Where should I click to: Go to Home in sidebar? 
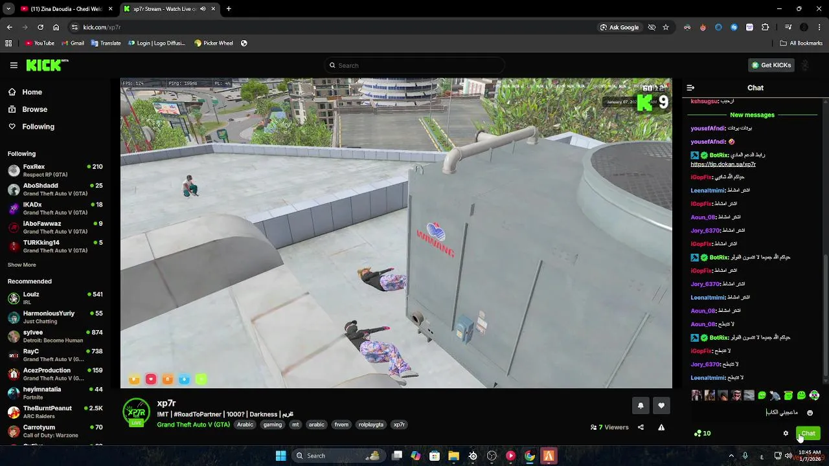[x=32, y=92]
